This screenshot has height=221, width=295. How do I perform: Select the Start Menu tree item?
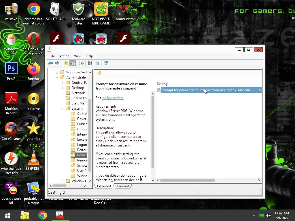(x=77, y=103)
